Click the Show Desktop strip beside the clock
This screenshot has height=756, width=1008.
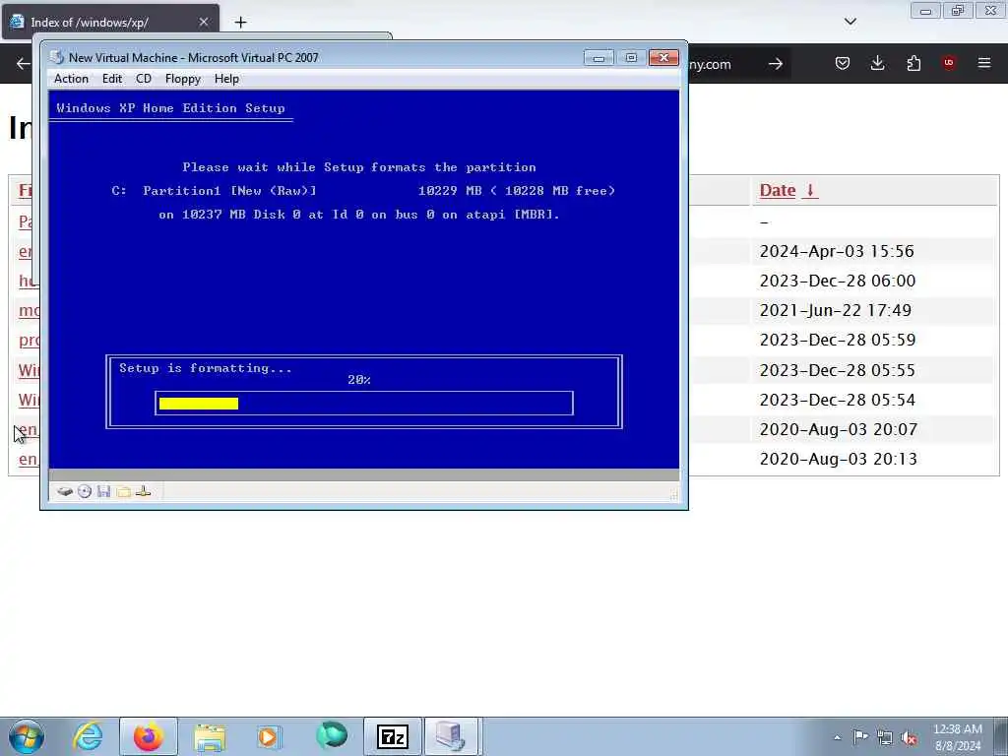[1000, 736]
